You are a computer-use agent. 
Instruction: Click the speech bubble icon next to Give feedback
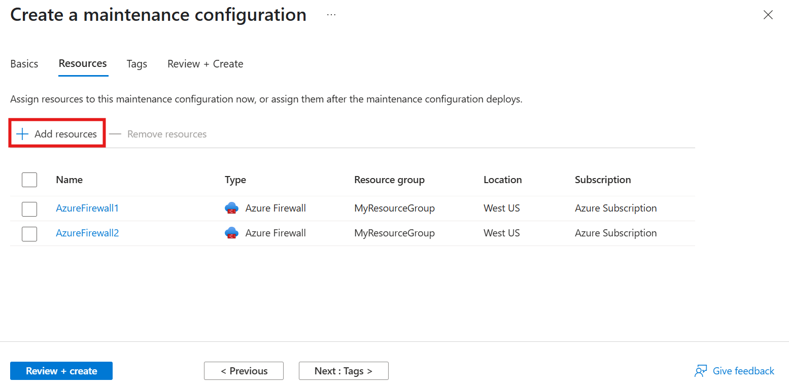click(701, 371)
